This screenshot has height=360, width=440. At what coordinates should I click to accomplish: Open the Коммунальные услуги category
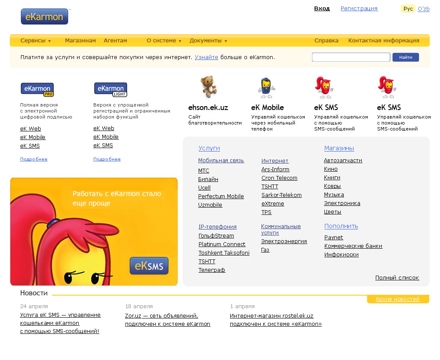(281, 229)
